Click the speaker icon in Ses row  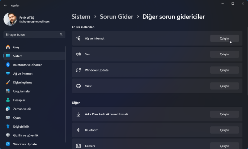point(78,54)
